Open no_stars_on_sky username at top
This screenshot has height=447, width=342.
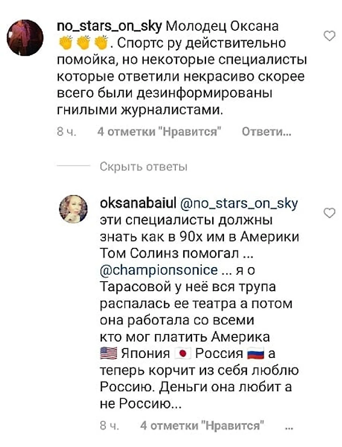point(109,26)
